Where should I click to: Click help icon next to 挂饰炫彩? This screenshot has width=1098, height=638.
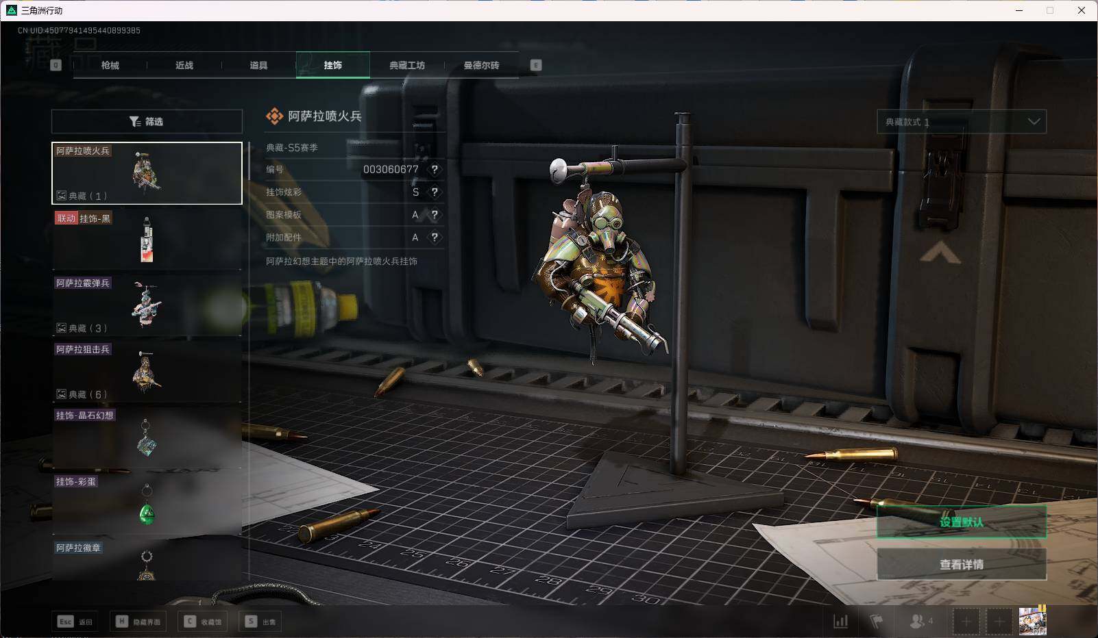pos(435,192)
